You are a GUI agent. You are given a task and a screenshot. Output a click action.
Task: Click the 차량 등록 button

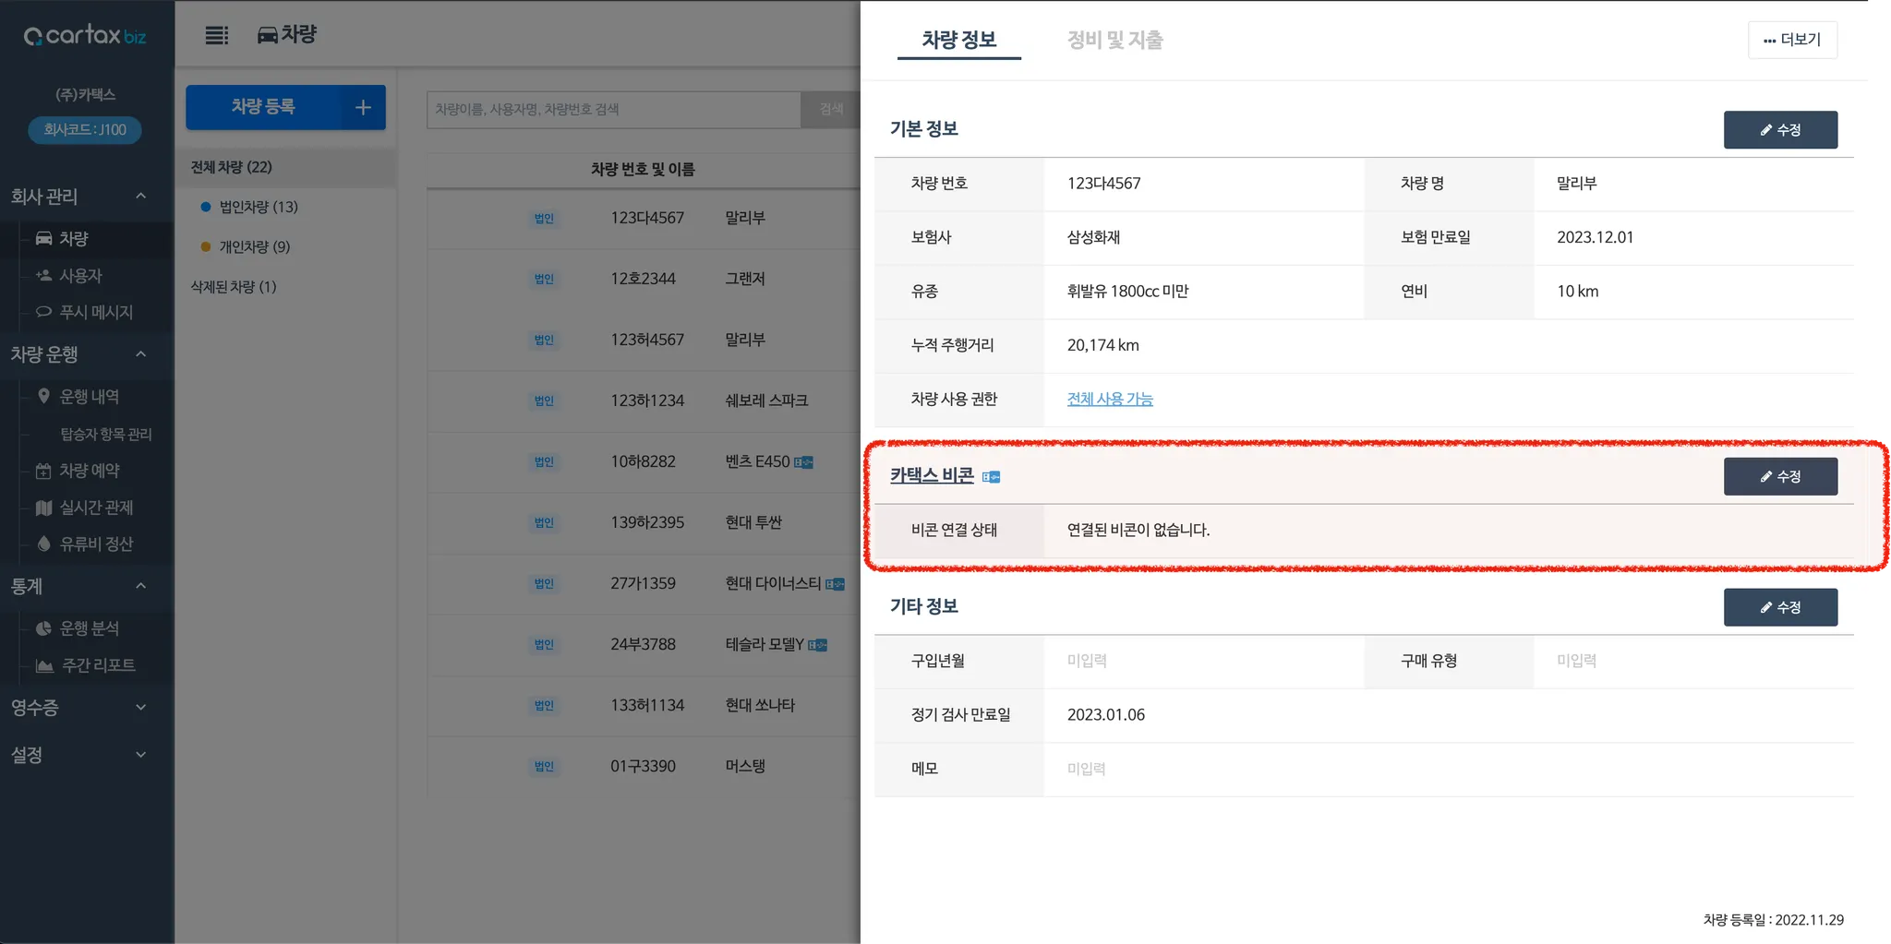pyautogui.click(x=285, y=107)
